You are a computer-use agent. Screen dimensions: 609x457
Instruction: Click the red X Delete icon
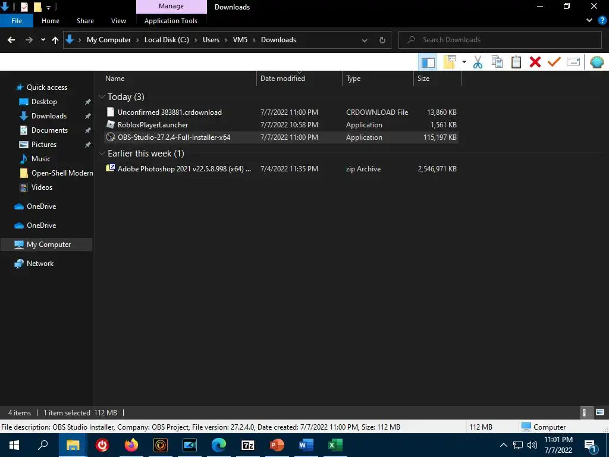(535, 62)
